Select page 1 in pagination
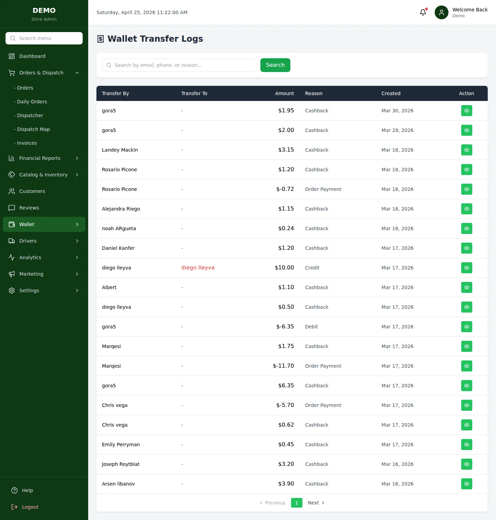This screenshot has height=520, width=496. pyautogui.click(x=297, y=502)
